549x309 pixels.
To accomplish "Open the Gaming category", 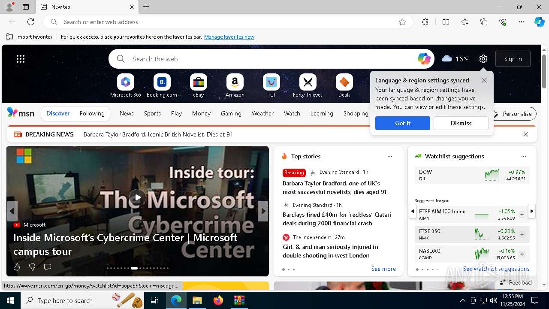I will click(x=231, y=113).
